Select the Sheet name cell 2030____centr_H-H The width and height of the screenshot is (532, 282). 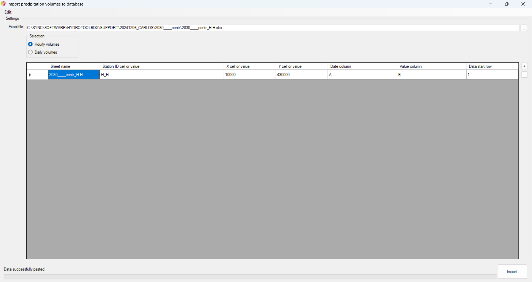point(74,75)
